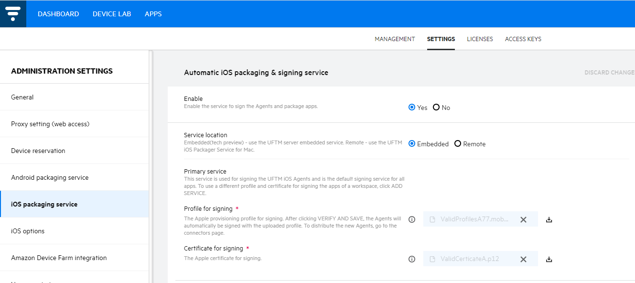The height and width of the screenshot is (283, 635).
Task: Switch to the Management tab
Action: (x=395, y=39)
